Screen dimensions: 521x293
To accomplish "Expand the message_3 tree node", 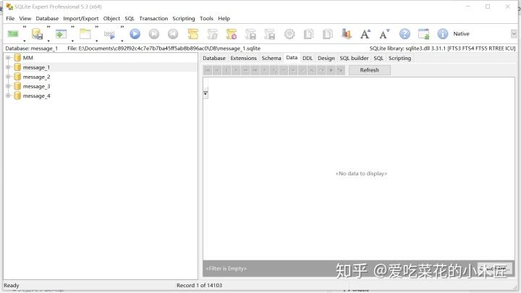I will [x=8, y=86].
